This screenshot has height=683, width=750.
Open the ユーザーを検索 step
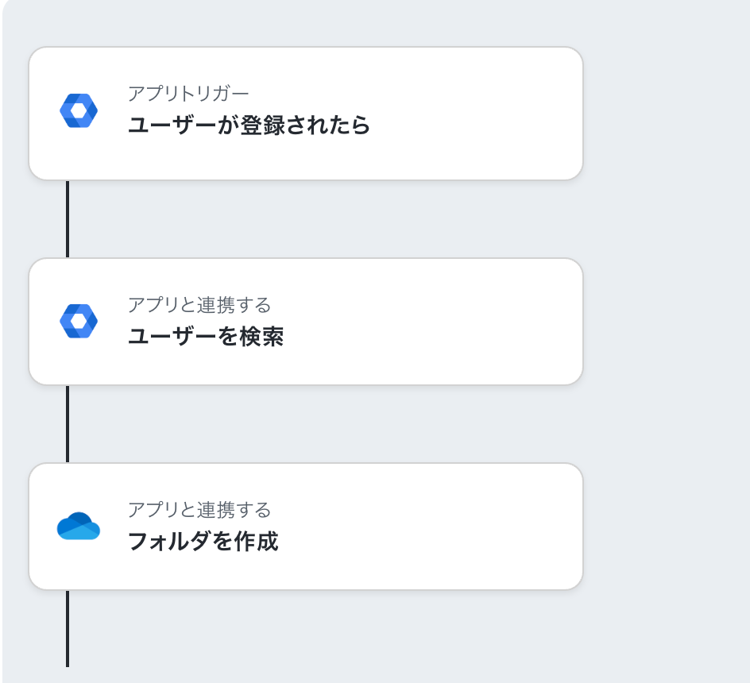[x=306, y=322]
